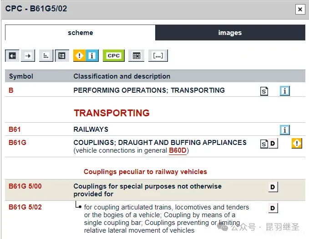Select the tree view layout icon

click(x=61, y=56)
